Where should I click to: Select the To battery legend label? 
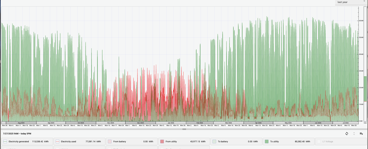pyautogui.click(x=223, y=142)
